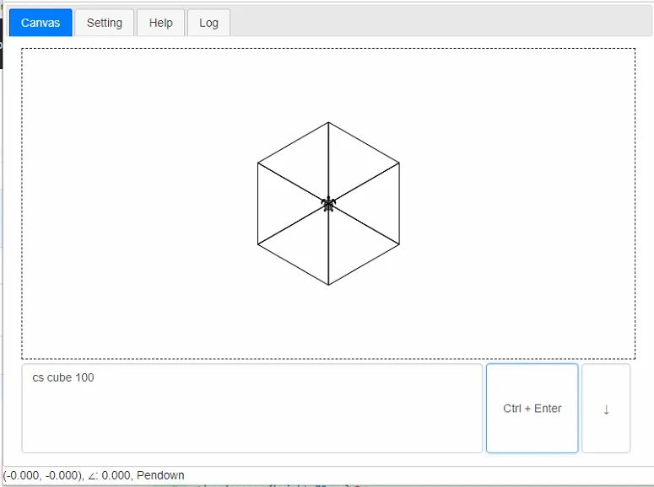Click the bottom vertex of the cube drawing
The width and height of the screenshot is (654, 487).
[x=328, y=285]
